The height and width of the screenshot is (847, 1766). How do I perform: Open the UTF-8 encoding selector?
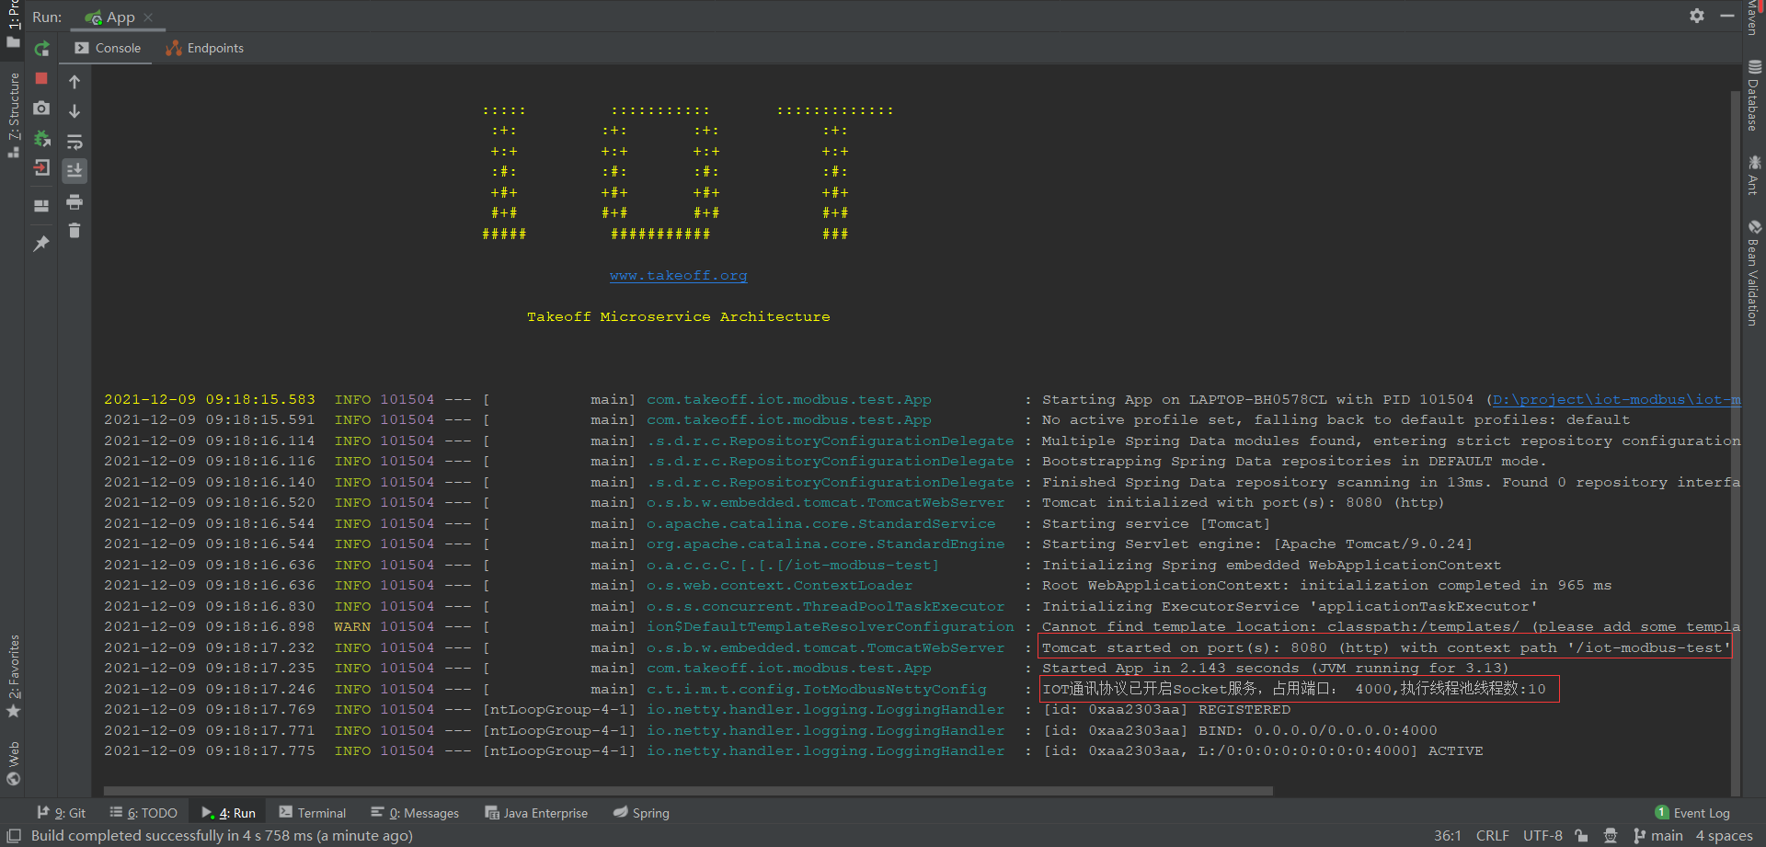pyautogui.click(x=1542, y=835)
